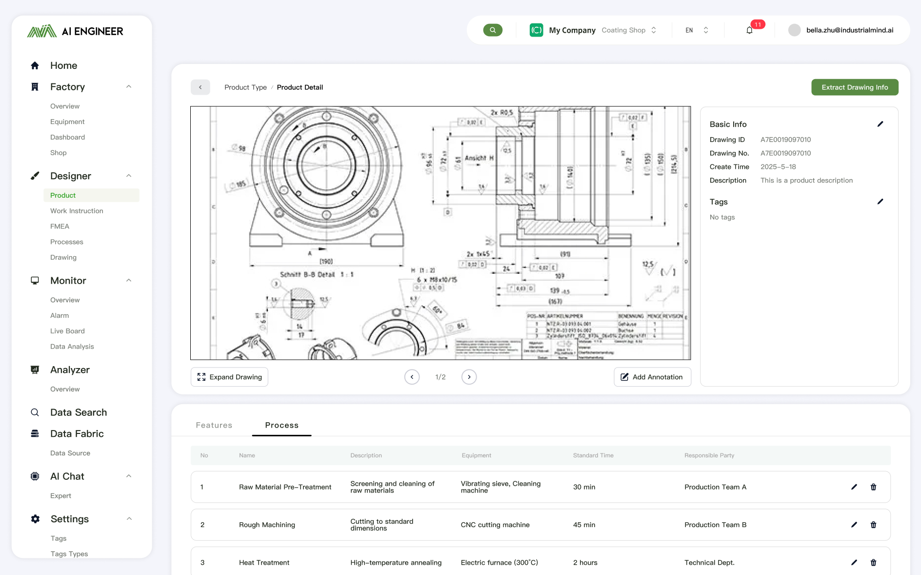The height and width of the screenshot is (575, 921).
Task: Open Data Analysis under Monitor
Action: (x=72, y=347)
